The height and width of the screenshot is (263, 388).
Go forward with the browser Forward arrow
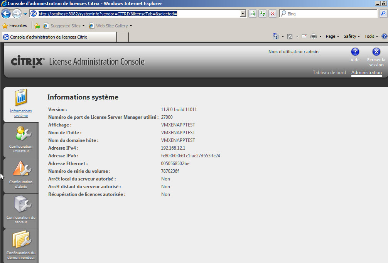[17, 13]
